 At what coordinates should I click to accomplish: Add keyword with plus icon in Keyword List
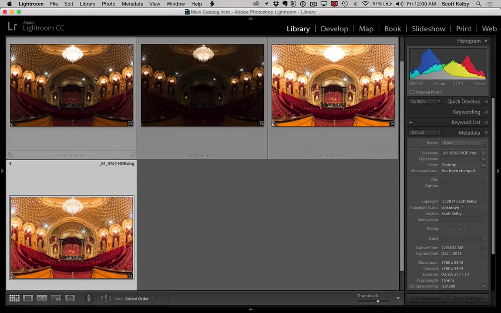coord(411,122)
